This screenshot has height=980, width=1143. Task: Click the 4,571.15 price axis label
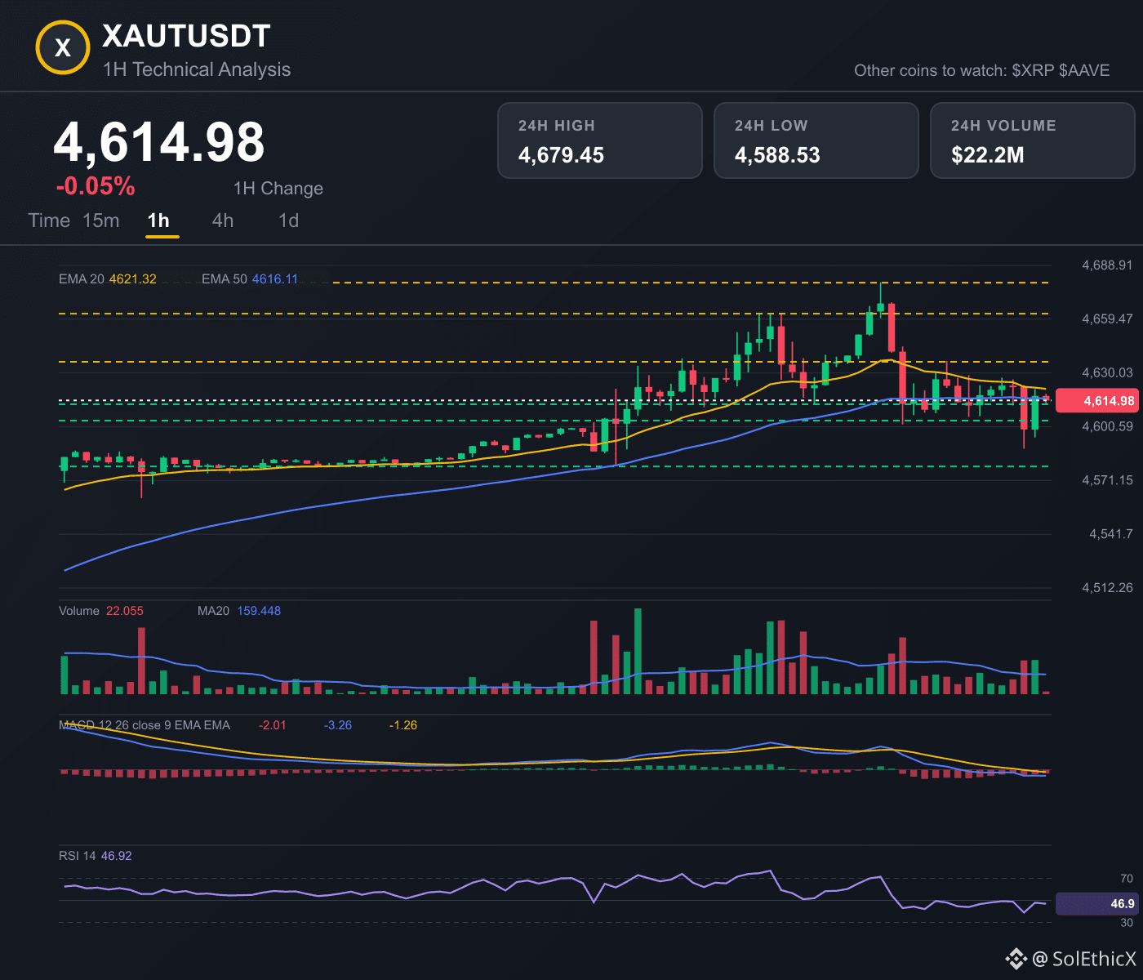pyautogui.click(x=1107, y=480)
